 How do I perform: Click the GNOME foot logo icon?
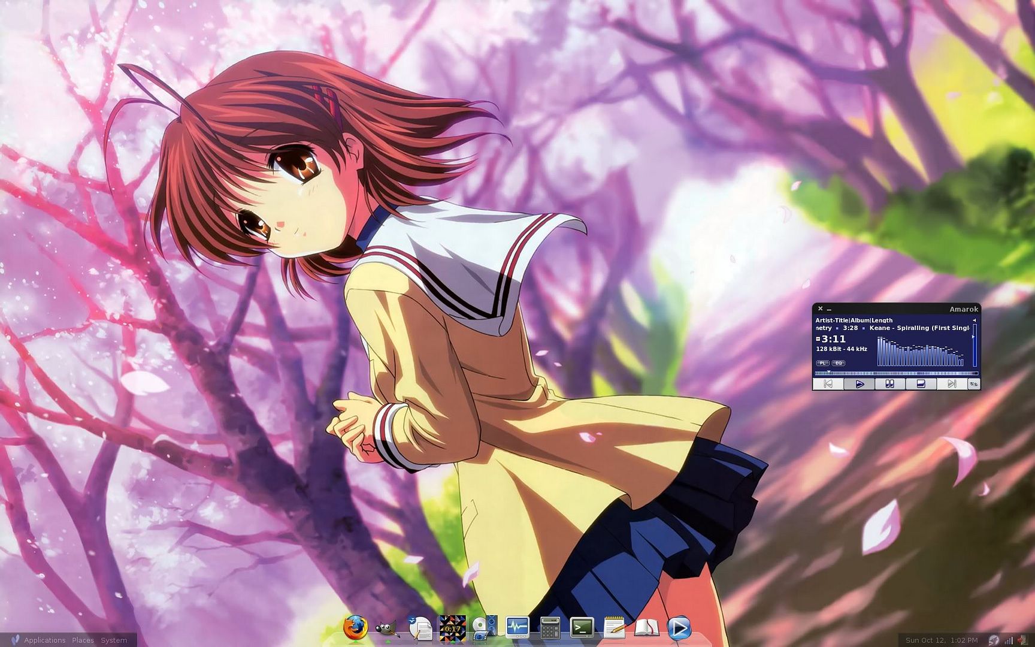(16, 640)
